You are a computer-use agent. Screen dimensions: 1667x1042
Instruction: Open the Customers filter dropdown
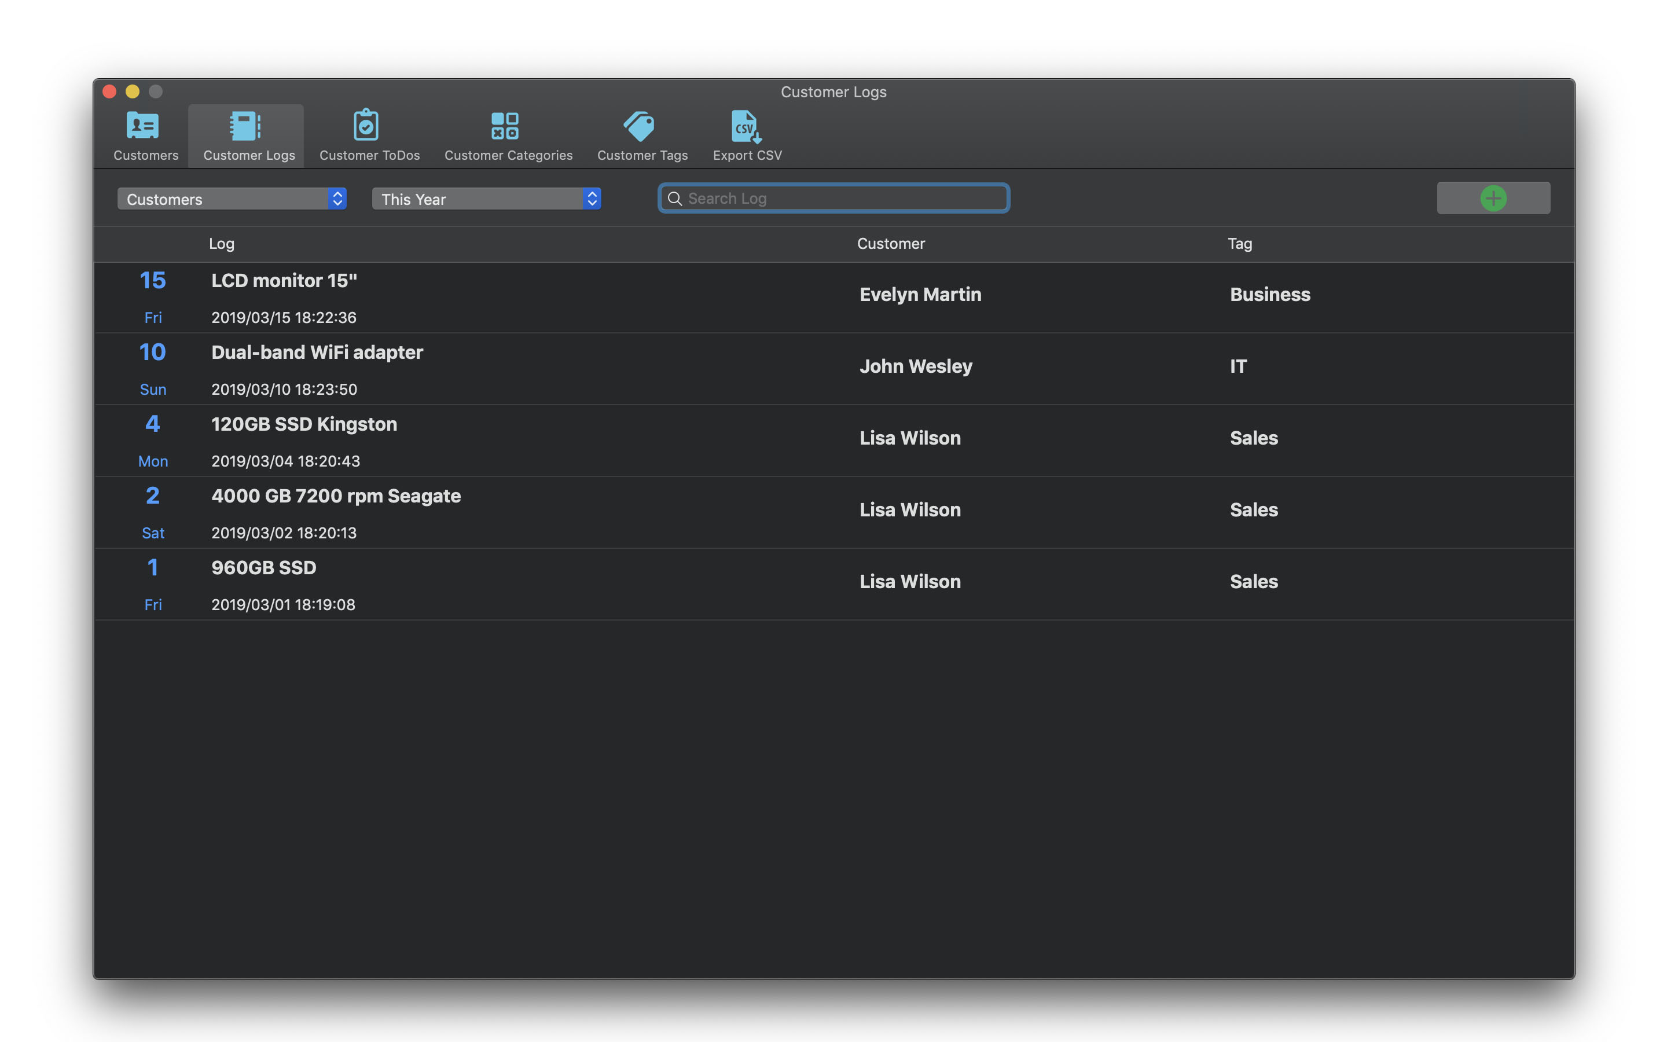(232, 199)
